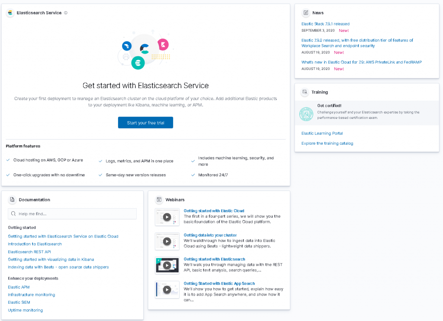Click the Get started with Elasticsearch Service heading
This screenshot has height=321, width=443.
point(145,86)
